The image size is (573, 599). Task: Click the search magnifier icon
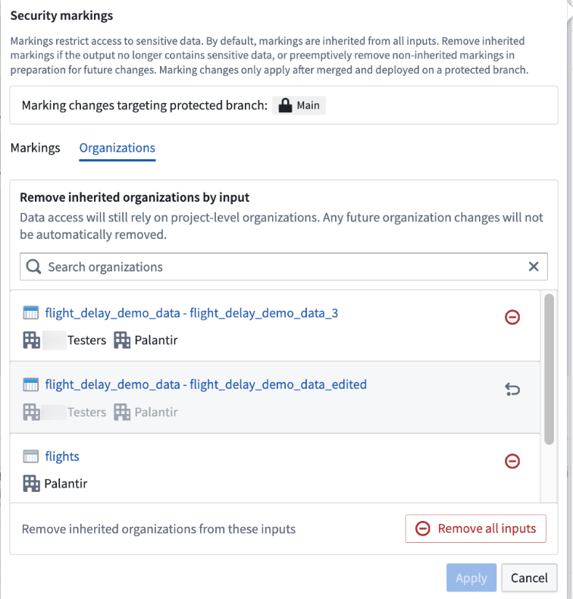34,267
